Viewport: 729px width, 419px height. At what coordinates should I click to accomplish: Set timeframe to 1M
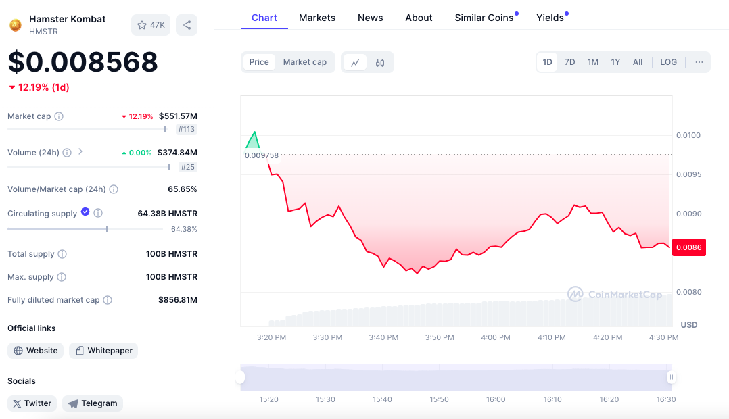click(593, 62)
